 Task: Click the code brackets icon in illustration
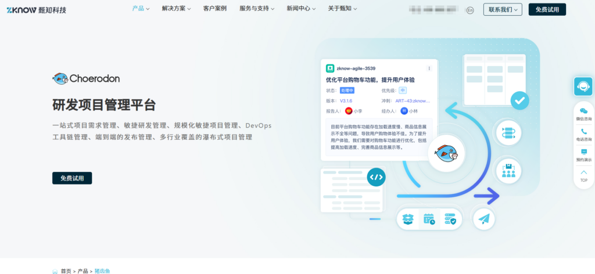coord(376,177)
